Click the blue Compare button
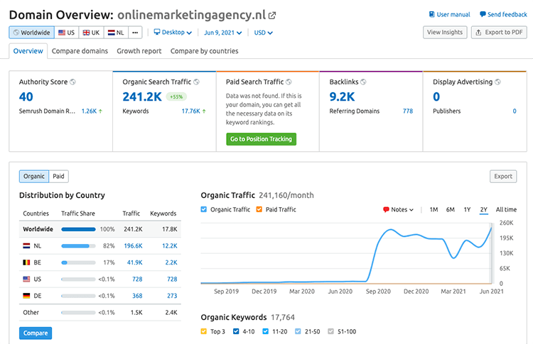 point(36,333)
